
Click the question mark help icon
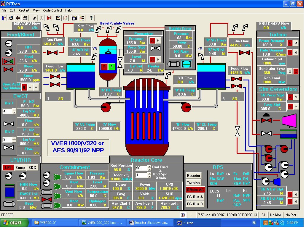pos(91,18)
